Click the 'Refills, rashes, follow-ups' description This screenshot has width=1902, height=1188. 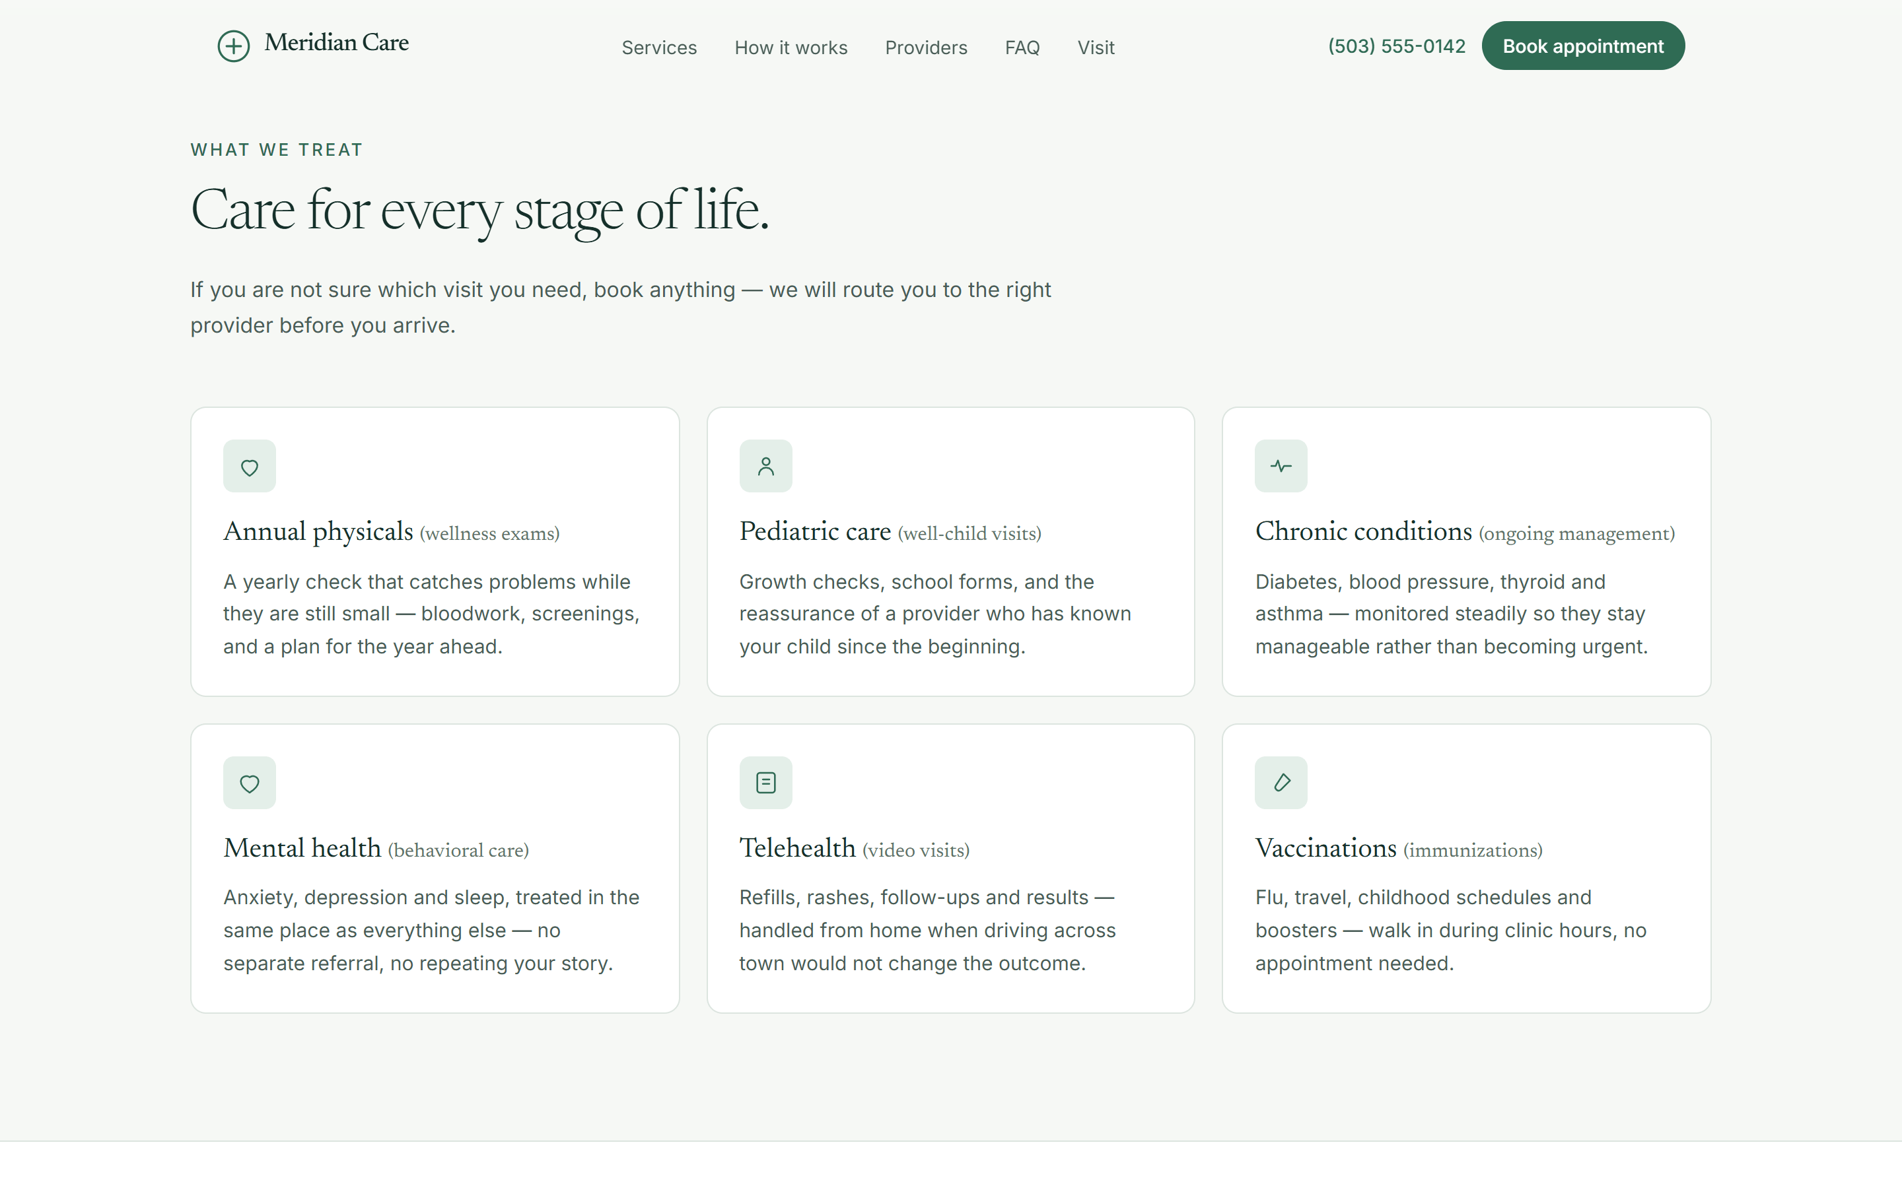[927, 931]
